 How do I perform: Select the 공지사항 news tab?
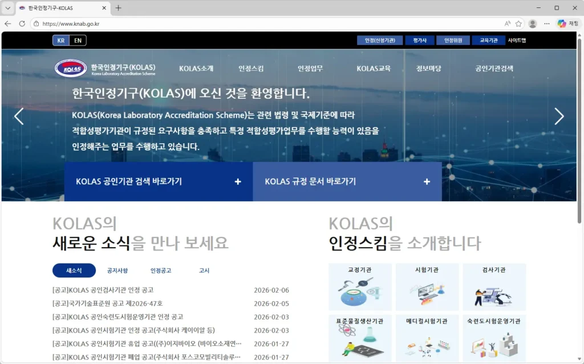click(x=117, y=270)
